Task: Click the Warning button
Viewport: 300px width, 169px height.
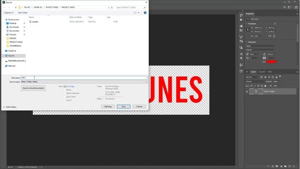Action: (x=108, y=107)
